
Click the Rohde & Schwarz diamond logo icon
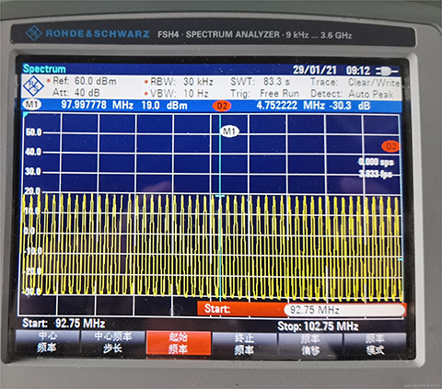point(33,86)
